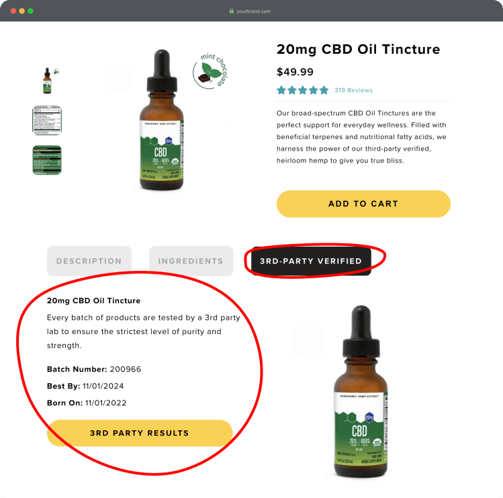The image size is (503, 498).
Task: Select the green ingredients label thumbnail
Action: (x=47, y=160)
